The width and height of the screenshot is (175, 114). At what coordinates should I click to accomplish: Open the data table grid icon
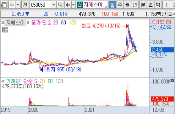[x=5, y=30]
